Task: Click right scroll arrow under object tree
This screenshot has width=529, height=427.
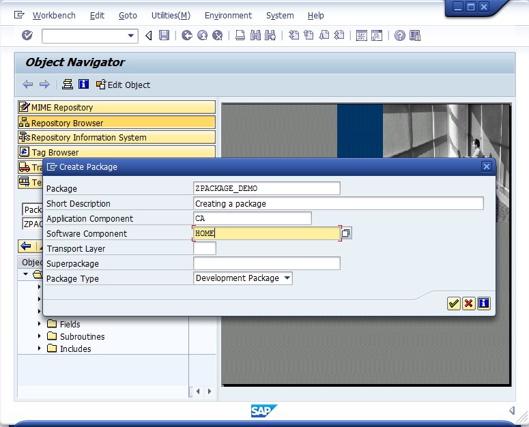Action: (210, 392)
